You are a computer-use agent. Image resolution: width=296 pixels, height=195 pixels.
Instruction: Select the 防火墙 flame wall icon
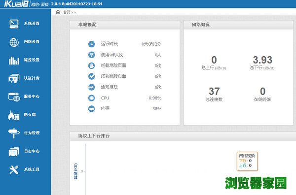coord(14,115)
